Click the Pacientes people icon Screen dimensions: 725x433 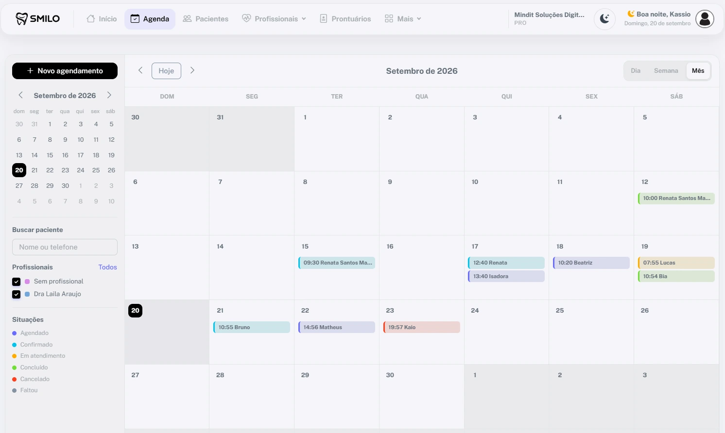click(x=187, y=18)
